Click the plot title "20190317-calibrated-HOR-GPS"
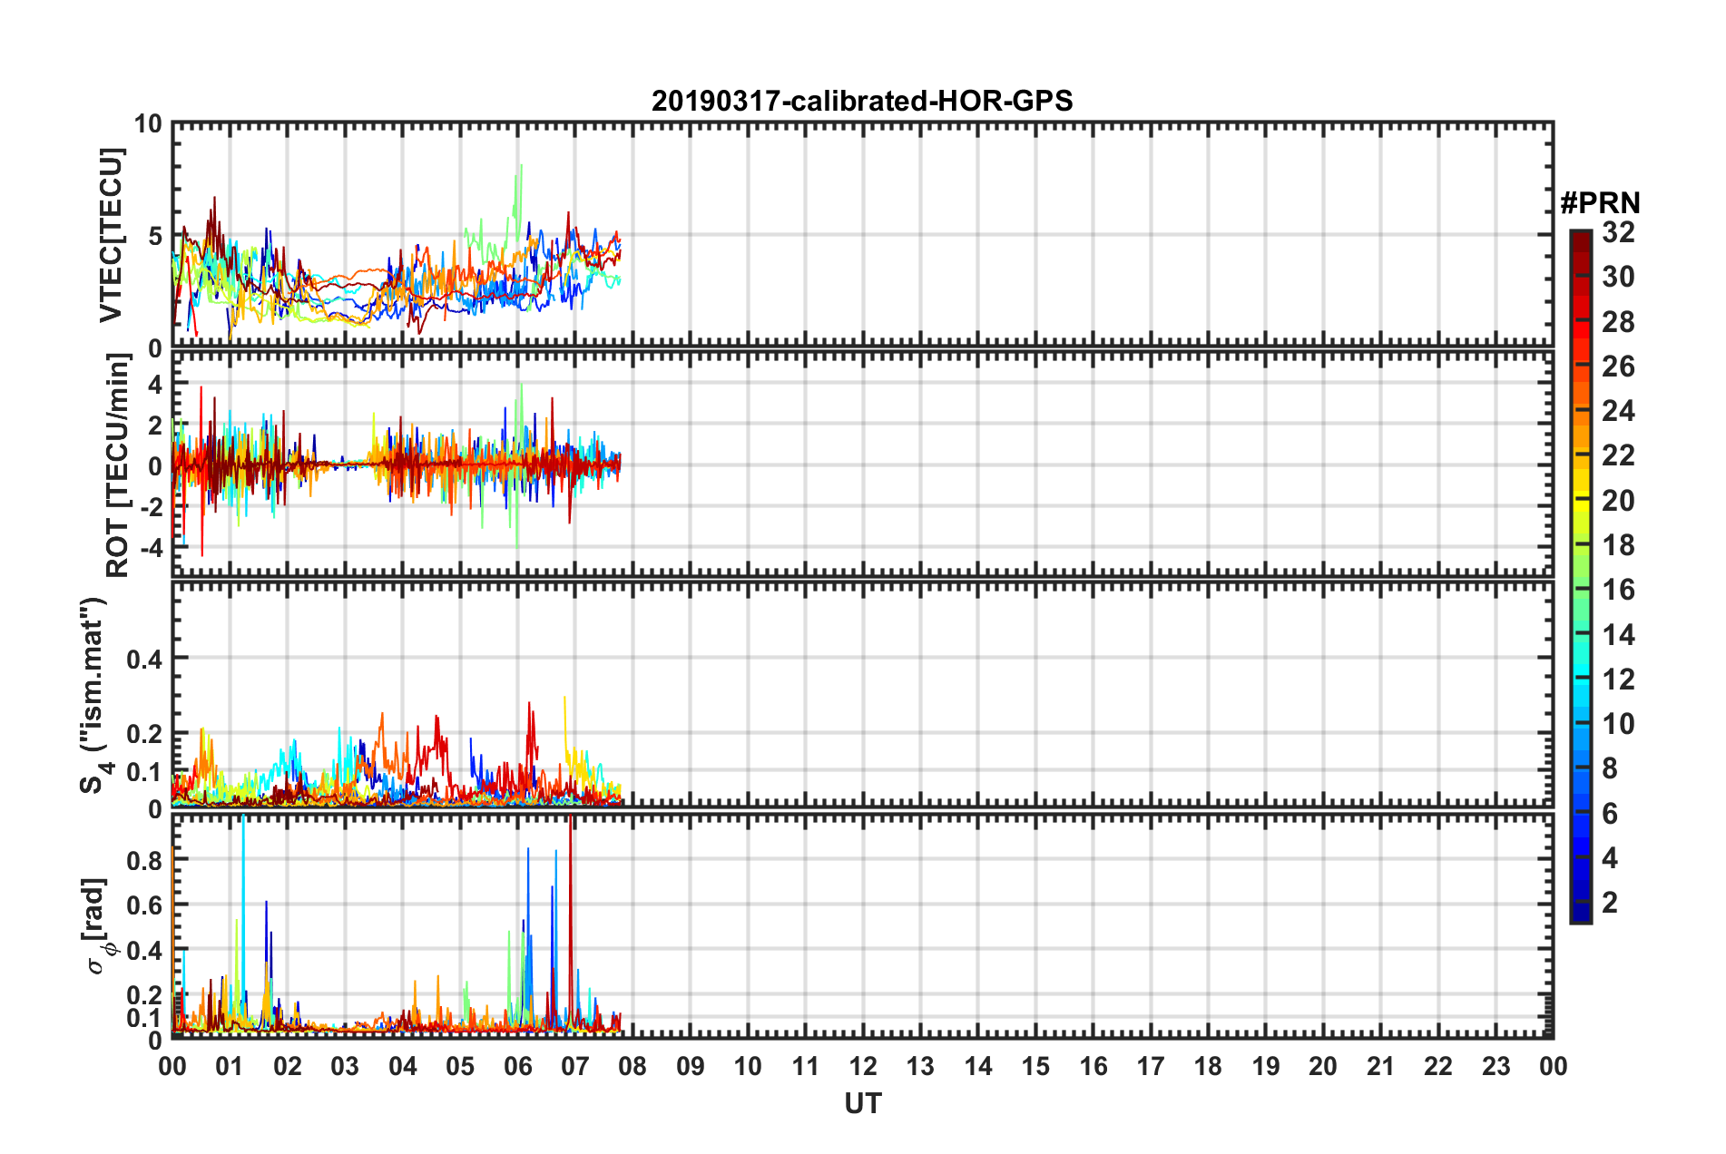 [862, 101]
